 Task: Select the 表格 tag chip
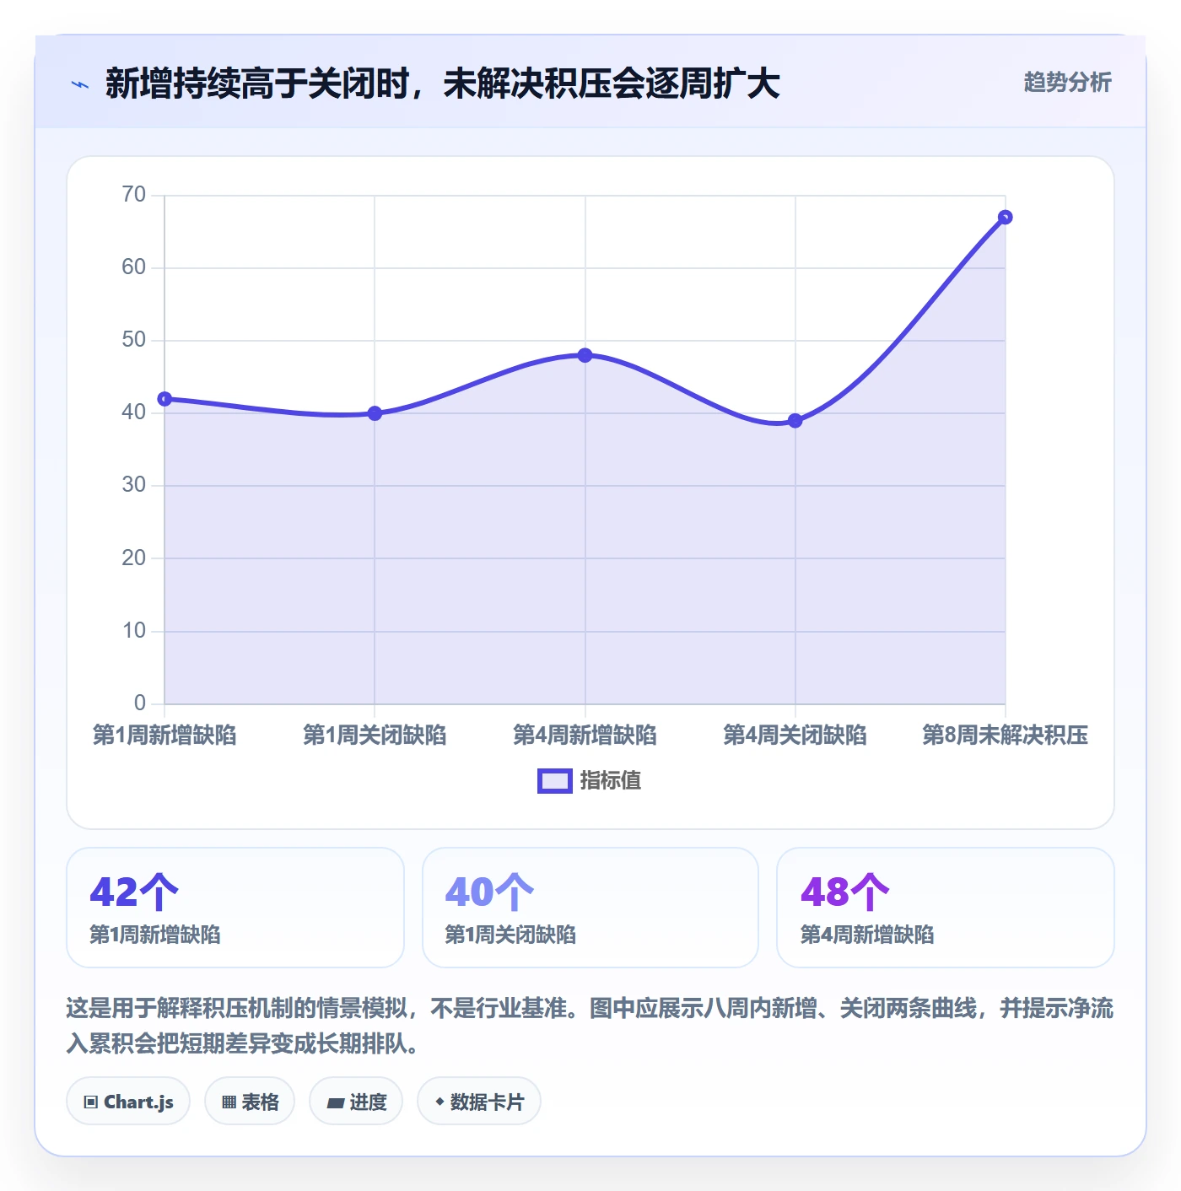250,1102
